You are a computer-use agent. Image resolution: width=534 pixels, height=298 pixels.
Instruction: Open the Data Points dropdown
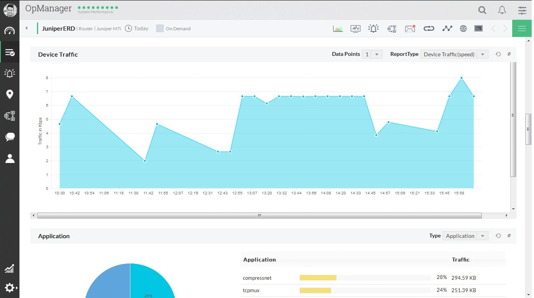click(x=372, y=54)
